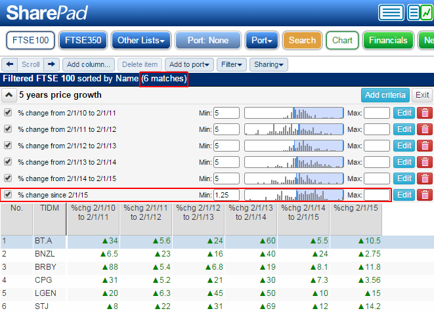This screenshot has height=313, width=434.
Task: Open the Chart view
Action: 342,41
